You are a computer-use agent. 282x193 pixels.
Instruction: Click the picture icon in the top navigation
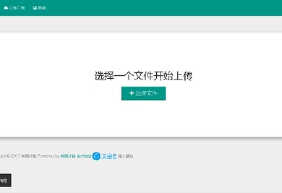pyautogui.click(x=35, y=8)
